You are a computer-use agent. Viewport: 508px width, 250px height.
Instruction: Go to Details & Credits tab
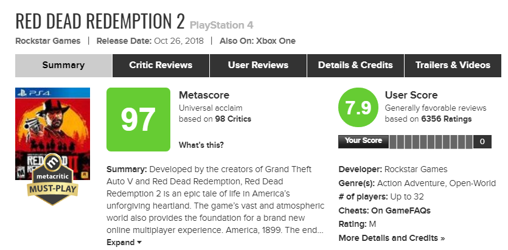(x=355, y=65)
